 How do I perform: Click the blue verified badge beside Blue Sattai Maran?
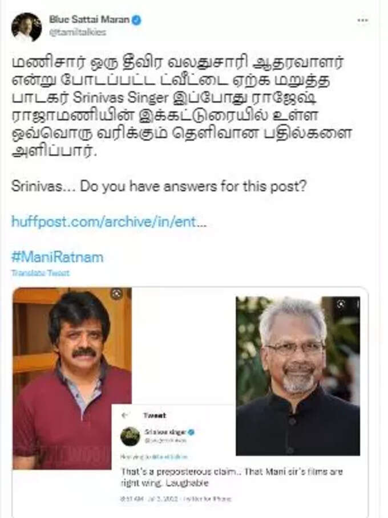(x=136, y=20)
